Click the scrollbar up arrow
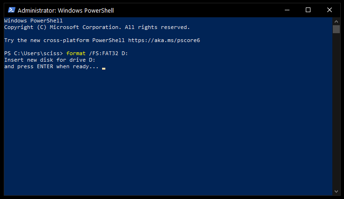The width and height of the screenshot is (344, 199). (336, 21)
